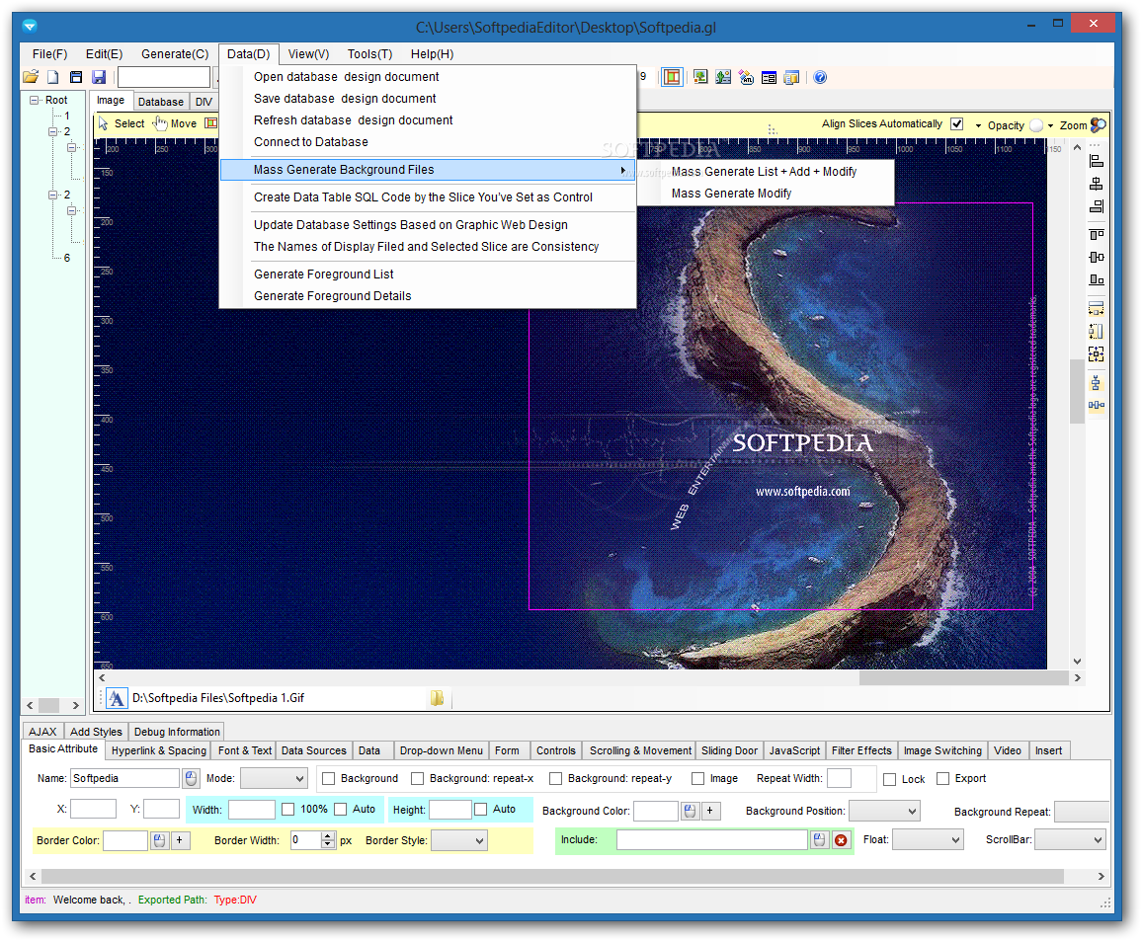Open the Float dropdown
This screenshot has height=941, width=1142.
point(928,840)
